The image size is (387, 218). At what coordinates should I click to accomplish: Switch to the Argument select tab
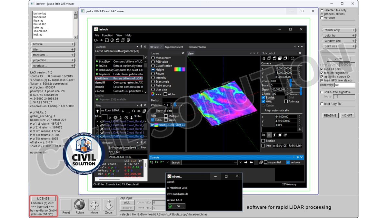coord(174,47)
